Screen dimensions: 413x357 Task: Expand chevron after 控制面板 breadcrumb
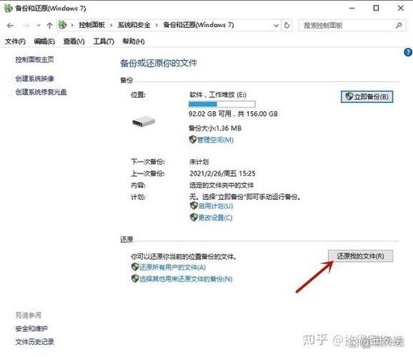tap(111, 26)
